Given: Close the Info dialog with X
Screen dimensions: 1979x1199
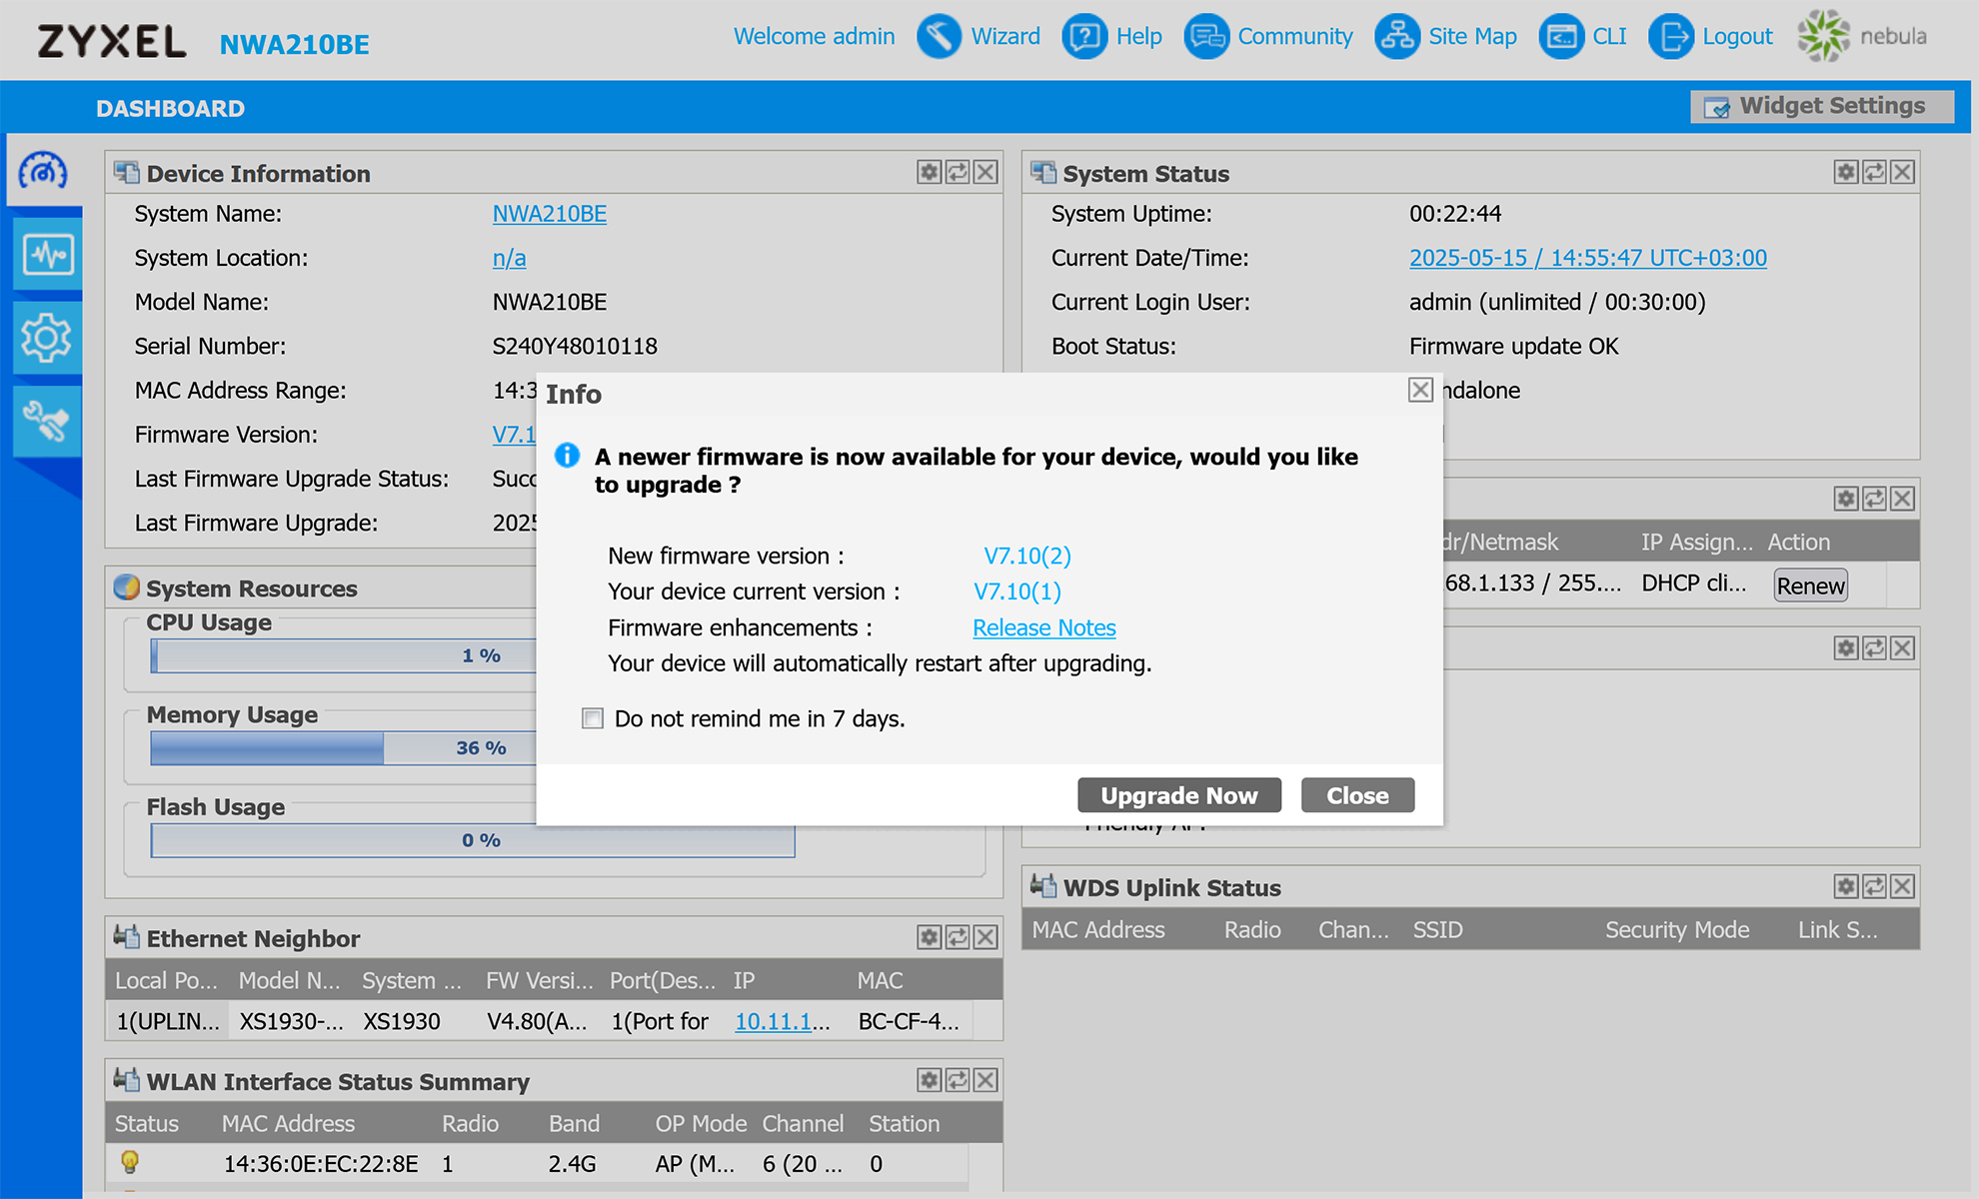Looking at the screenshot, I should pyautogui.click(x=1420, y=390).
